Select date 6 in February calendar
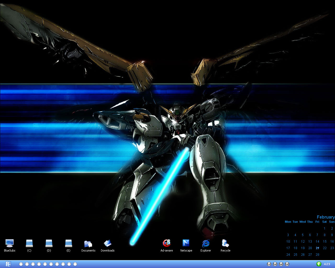The image size is (335, 268). click(310, 235)
